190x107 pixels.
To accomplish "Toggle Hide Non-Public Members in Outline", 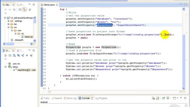I will [x=27, y=56].
